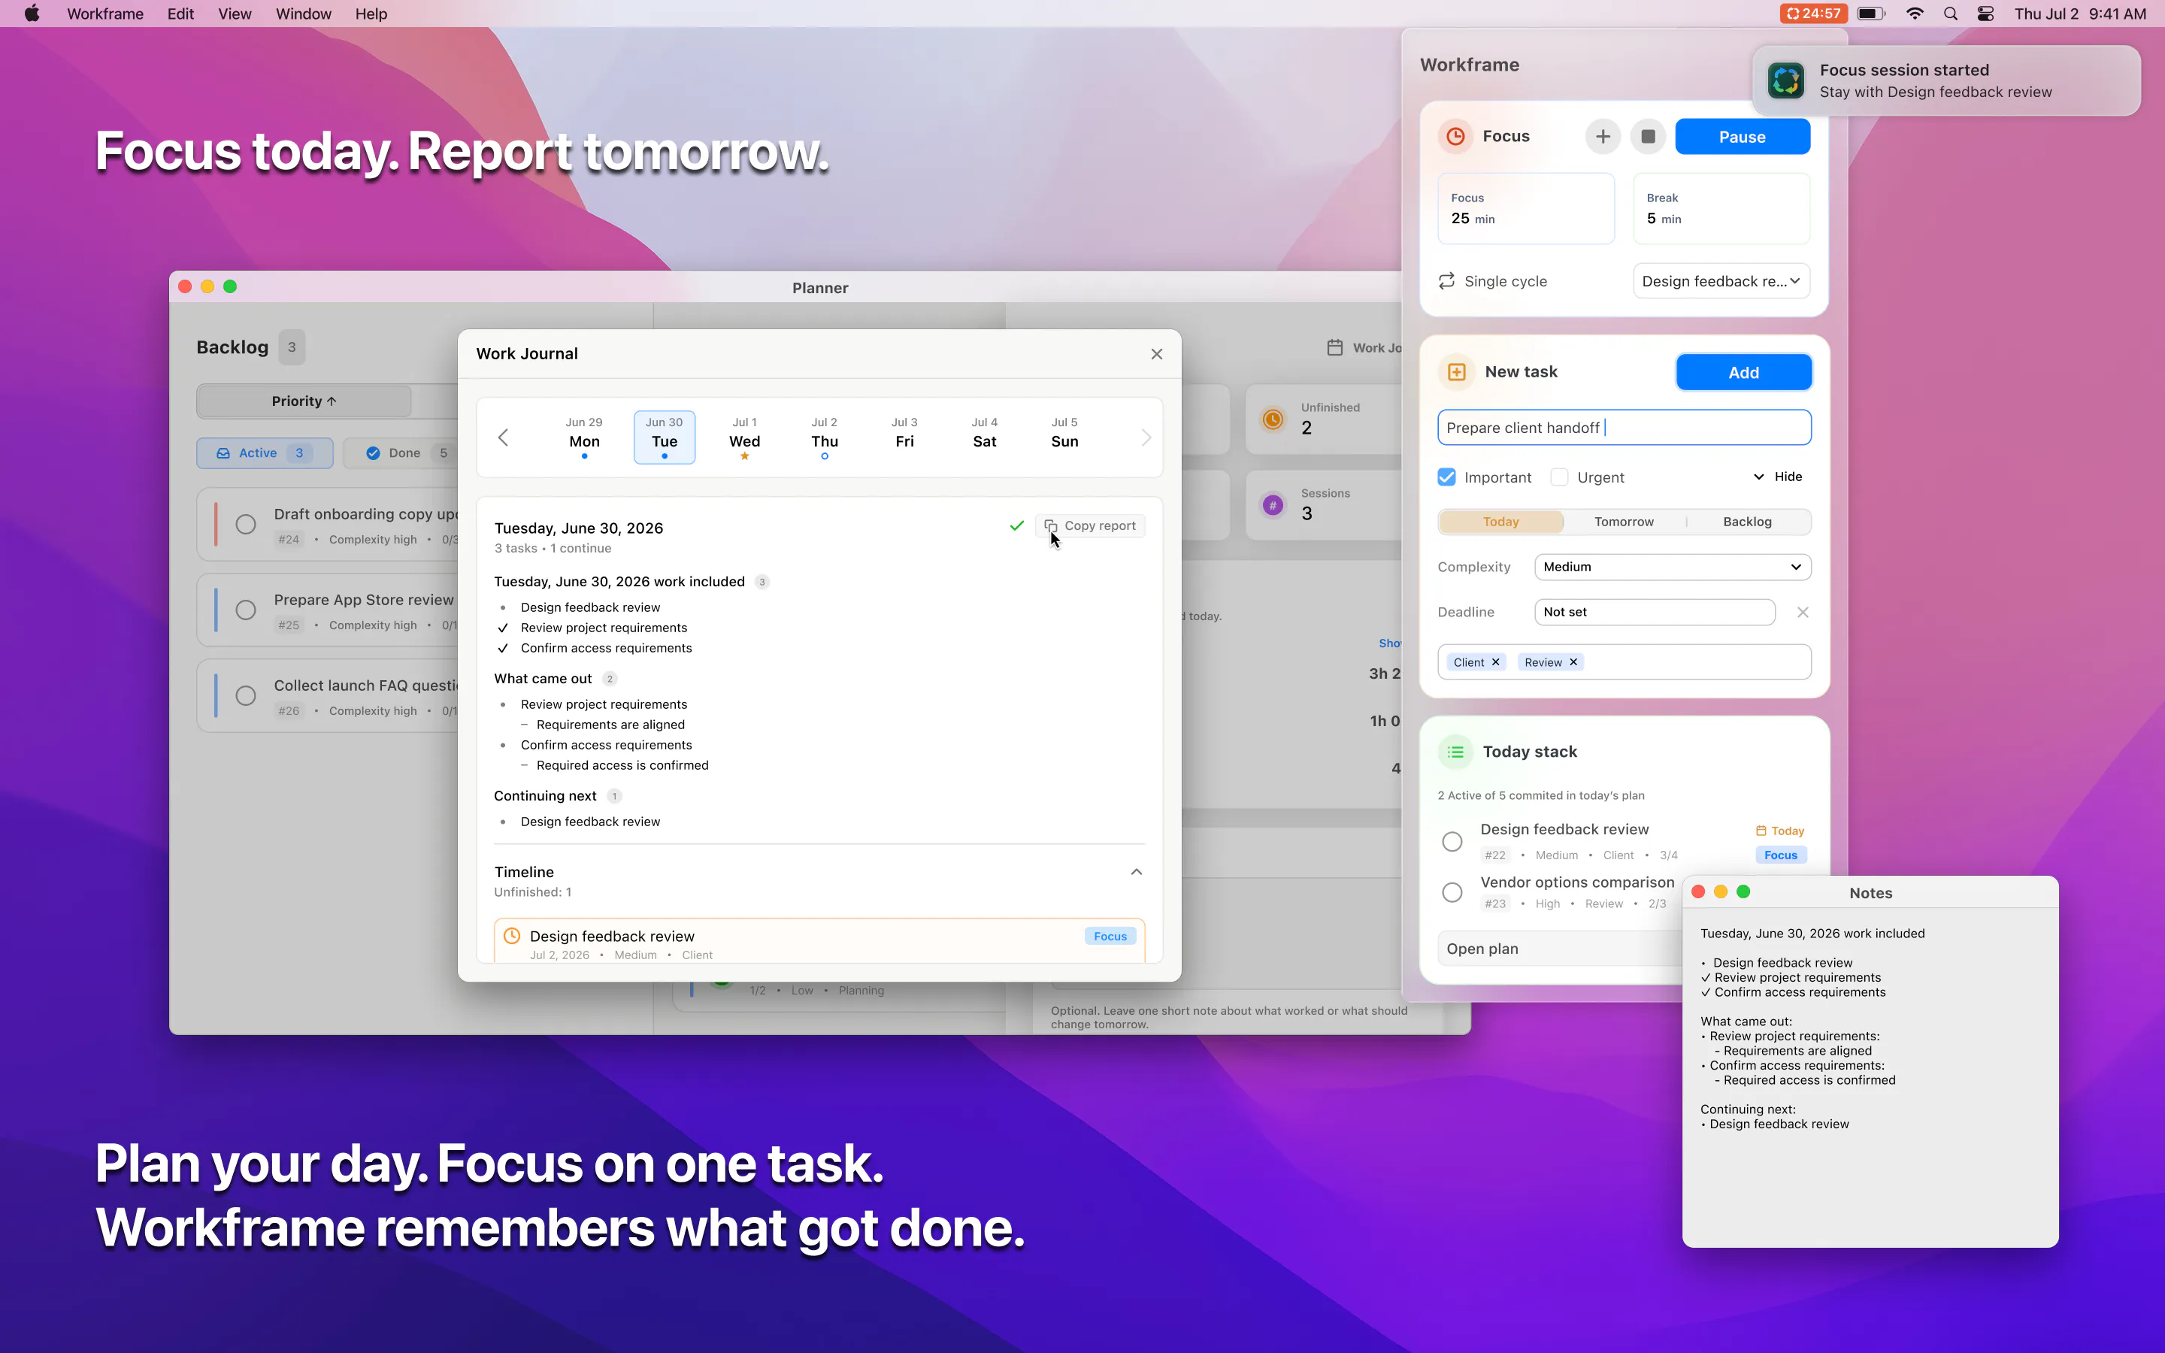Show Active backlog tasks
The height and width of the screenshot is (1353, 2165).
(x=265, y=454)
